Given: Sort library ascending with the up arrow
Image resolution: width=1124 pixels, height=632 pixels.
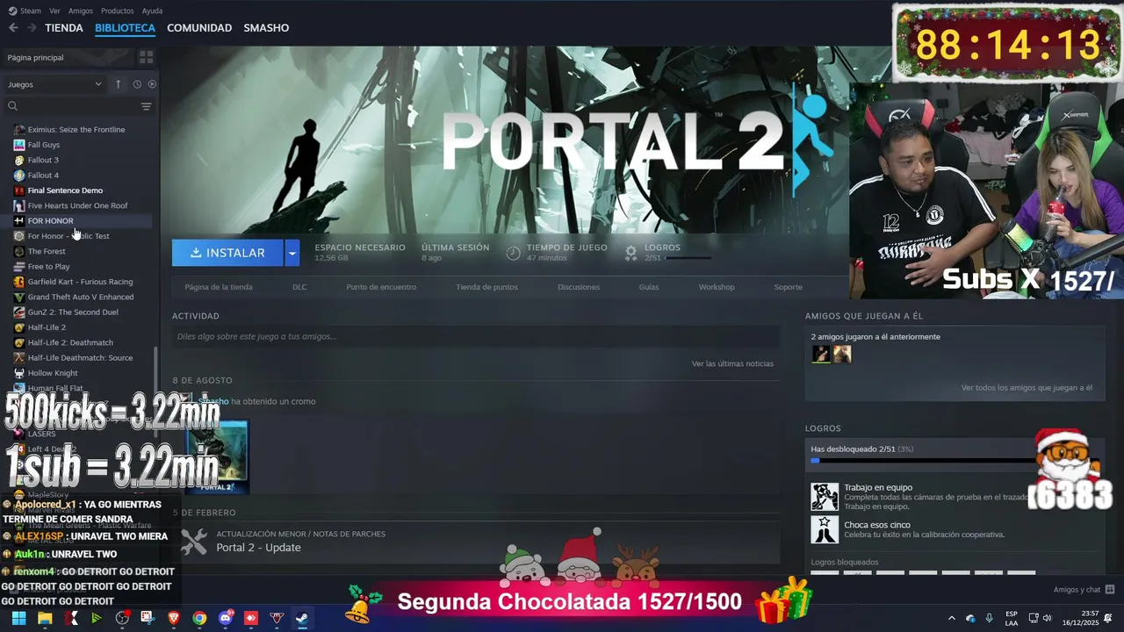Looking at the screenshot, I should [x=119, y=84].
